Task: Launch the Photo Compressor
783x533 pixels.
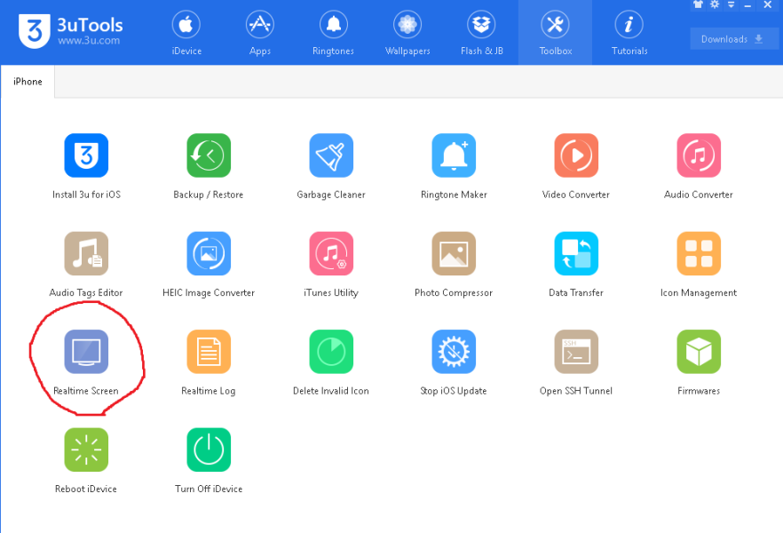Action: (454, 253)
